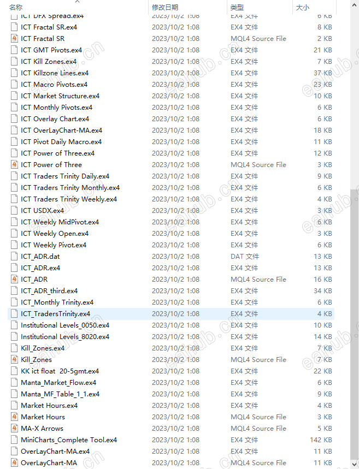Click the 12 KB size of ICT Power of Three.ex4
Viewport: 359px width, 469px height.
tap(323, 153)
